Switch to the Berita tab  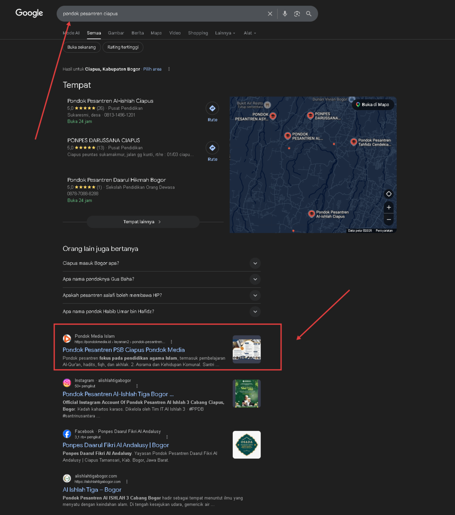138,33
